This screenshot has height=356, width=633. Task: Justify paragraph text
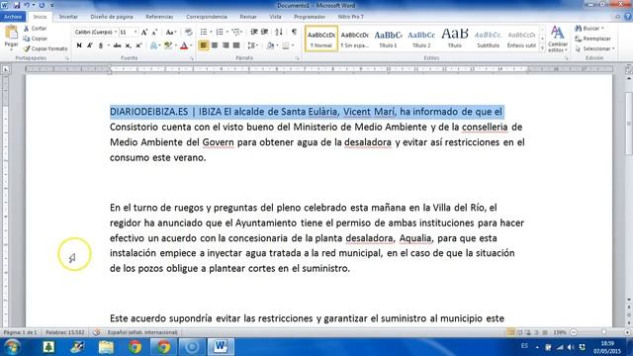(x=236, y=45)
